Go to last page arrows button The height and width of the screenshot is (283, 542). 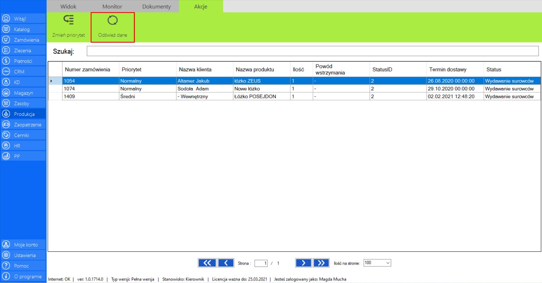pos(321,263)
